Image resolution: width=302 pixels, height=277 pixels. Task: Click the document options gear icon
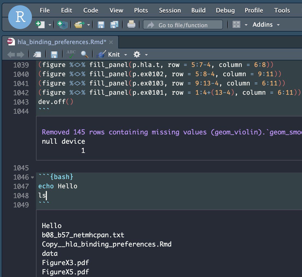[x=137, y=54]
